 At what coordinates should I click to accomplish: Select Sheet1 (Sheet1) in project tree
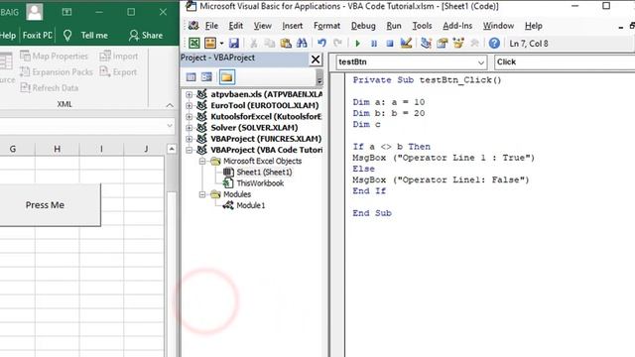pyautogui.click(x=264, y=172)
